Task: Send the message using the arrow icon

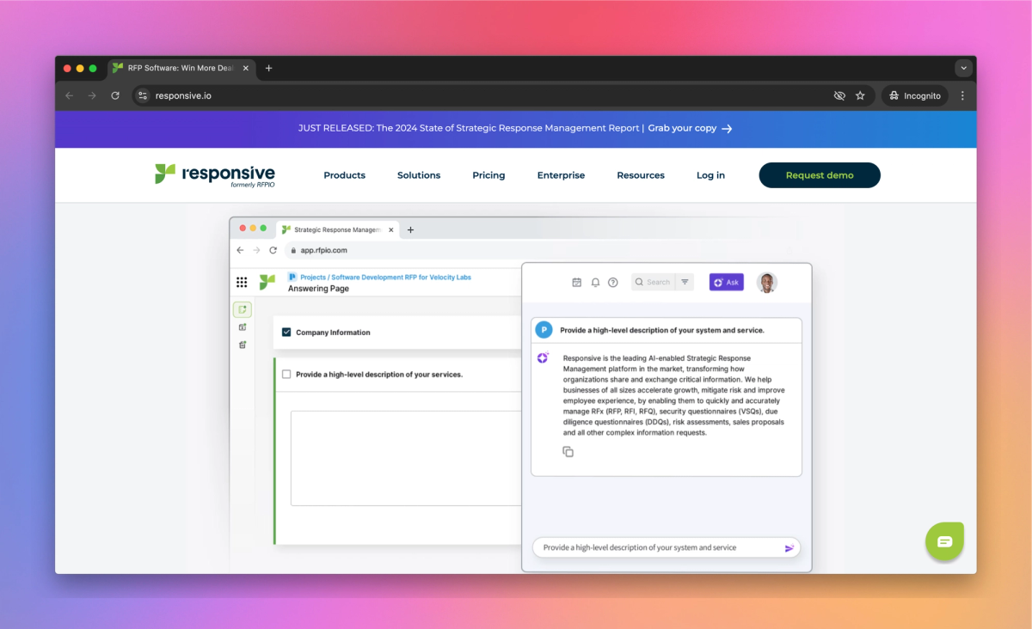Action: 789,547
